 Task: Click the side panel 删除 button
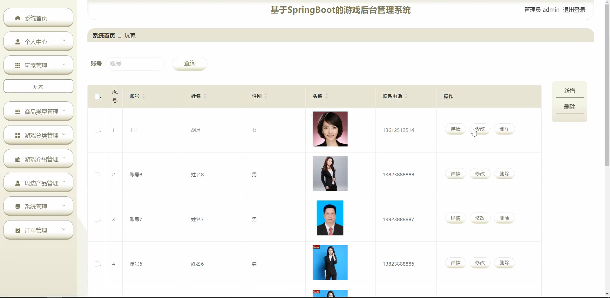tap(570, 107)
